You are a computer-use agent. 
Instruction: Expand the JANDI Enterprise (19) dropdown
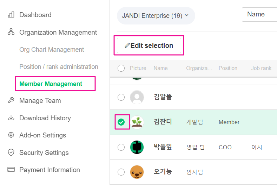pos(156,16)
